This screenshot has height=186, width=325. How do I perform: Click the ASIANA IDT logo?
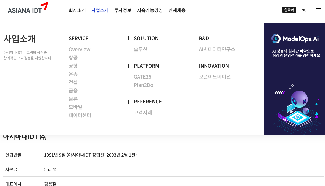click(x=28, y=8)
